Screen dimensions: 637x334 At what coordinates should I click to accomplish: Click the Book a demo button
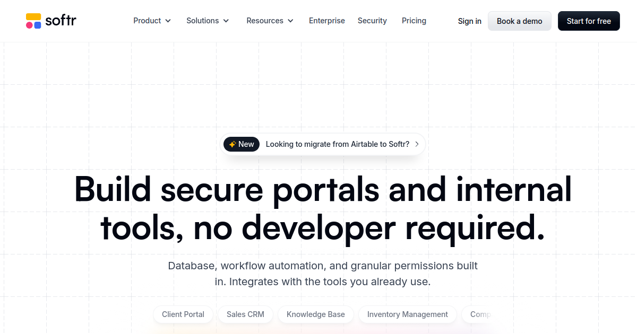coord(520,21)
